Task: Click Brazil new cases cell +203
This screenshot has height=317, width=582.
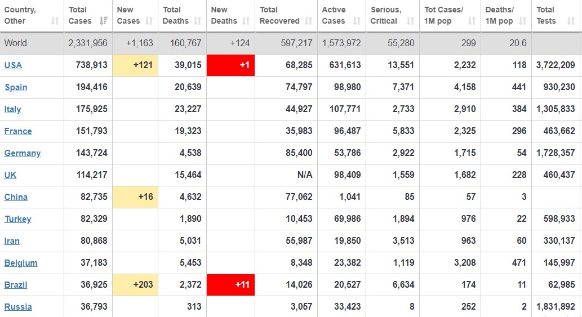Action: (135, 285)
